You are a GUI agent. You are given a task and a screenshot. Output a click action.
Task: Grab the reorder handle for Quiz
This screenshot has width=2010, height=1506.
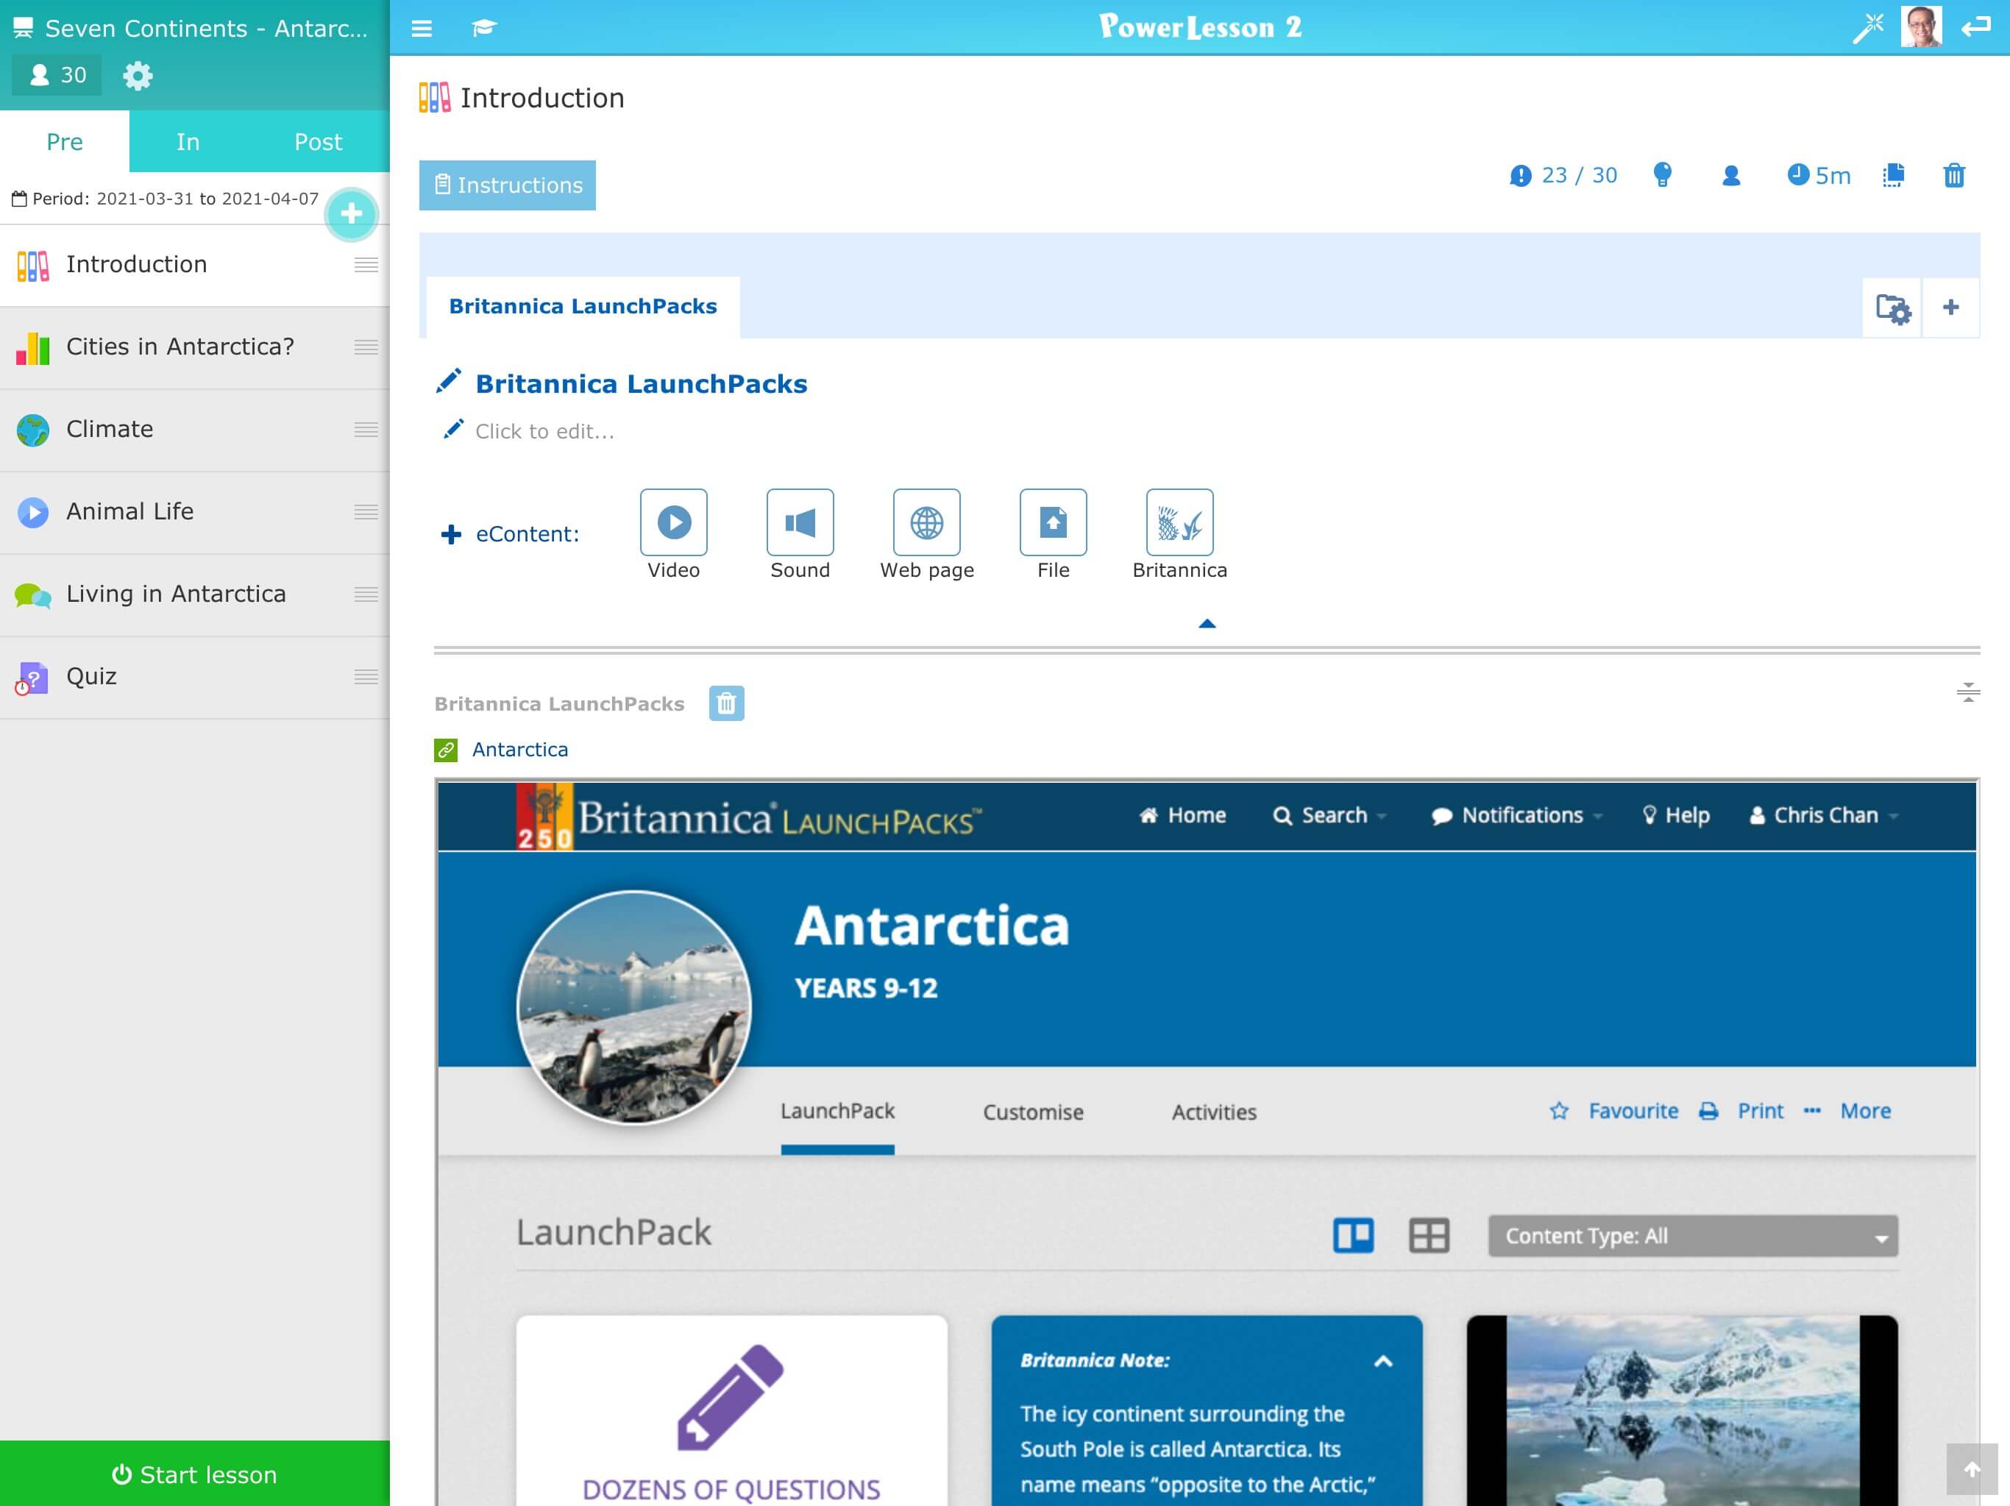tap(366, 677)
